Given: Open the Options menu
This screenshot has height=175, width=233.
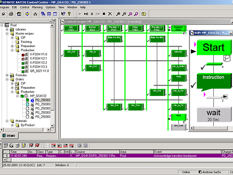Looking at the screenshot, I should [x=50, y=7].
